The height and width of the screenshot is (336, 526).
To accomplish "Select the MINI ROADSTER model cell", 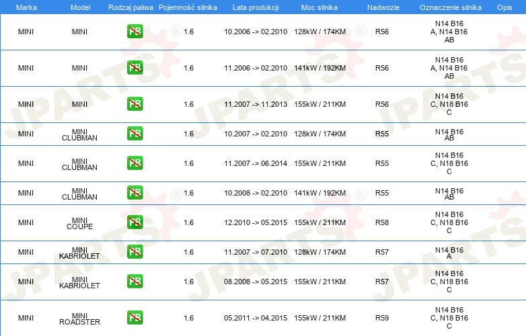I will [79, 319].
